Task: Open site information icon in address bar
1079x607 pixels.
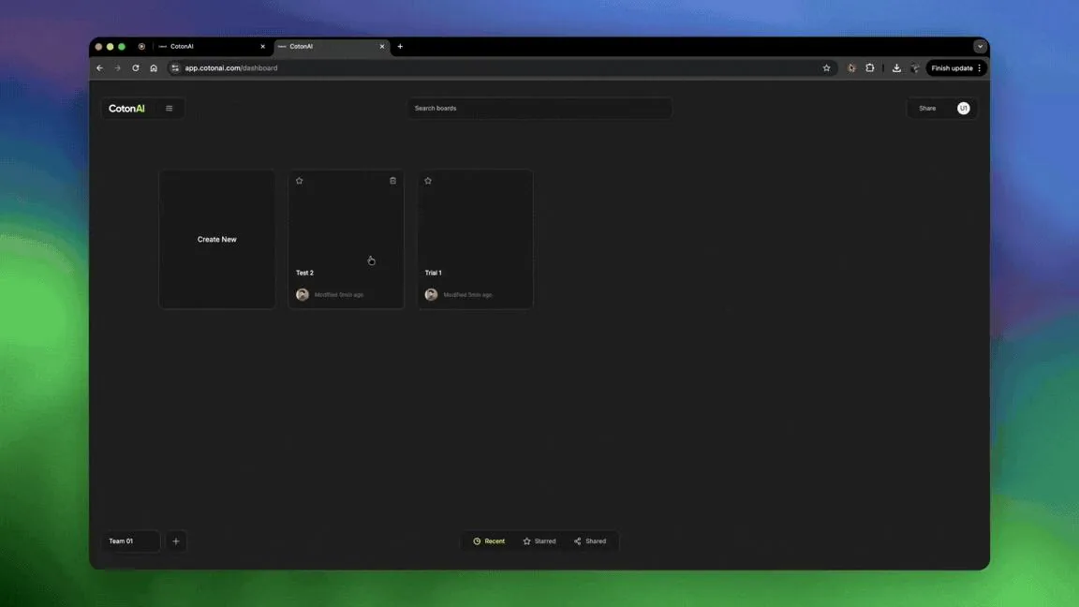Action: point(175,68)
